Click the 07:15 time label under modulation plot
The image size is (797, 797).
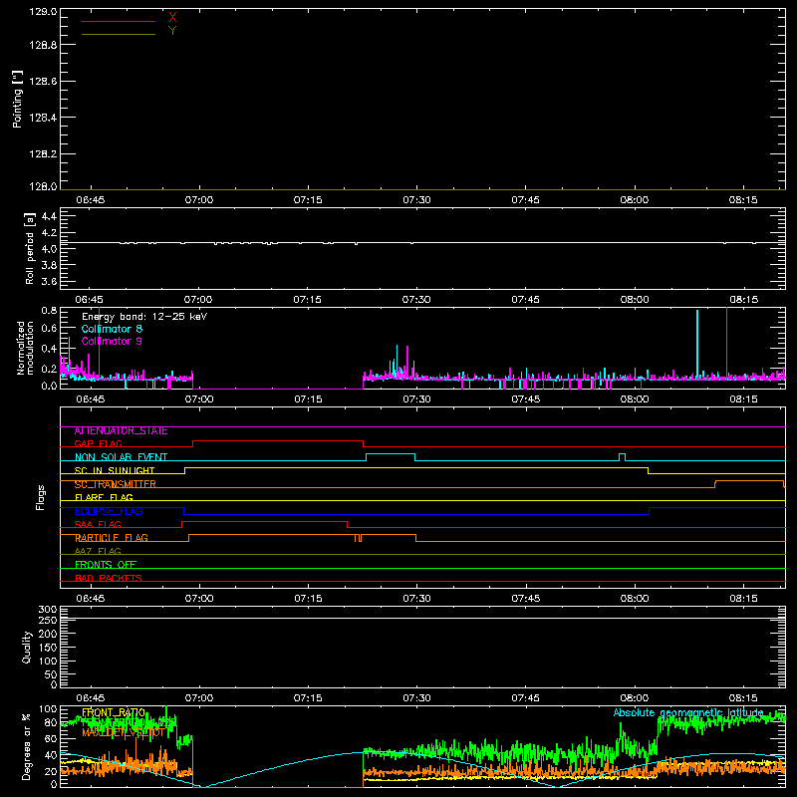pyautogui.click(x=308, y=399)
